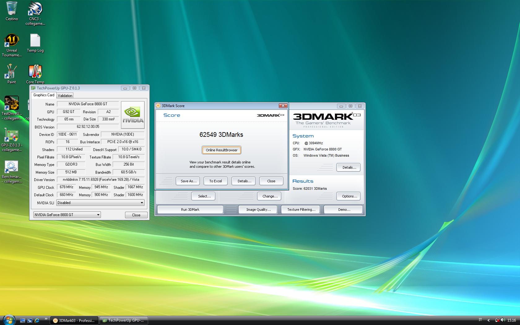Viewport: 520px width, 325px height.
Task: Click the GPU-Z title bar icon
Action: click(33, 88)
